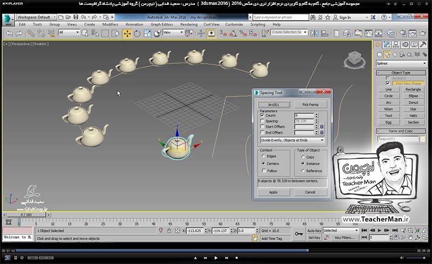Toggle the Angle Snap icon

click(x=233, y=33)
